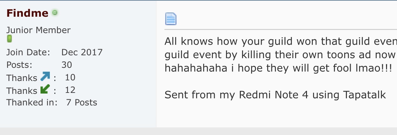Click the Thanks received count 12

click(x=70, y=90)
